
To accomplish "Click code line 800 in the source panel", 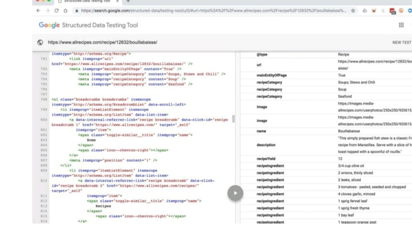I will click(141, 120).
